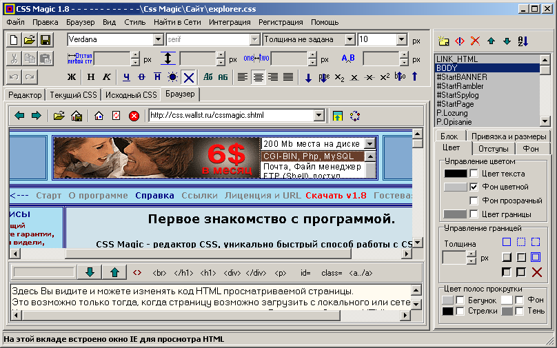This screenshot has height=348, width=557.
Task: Uncheck the Фон цветной checkbox
Action: [474, 187]
